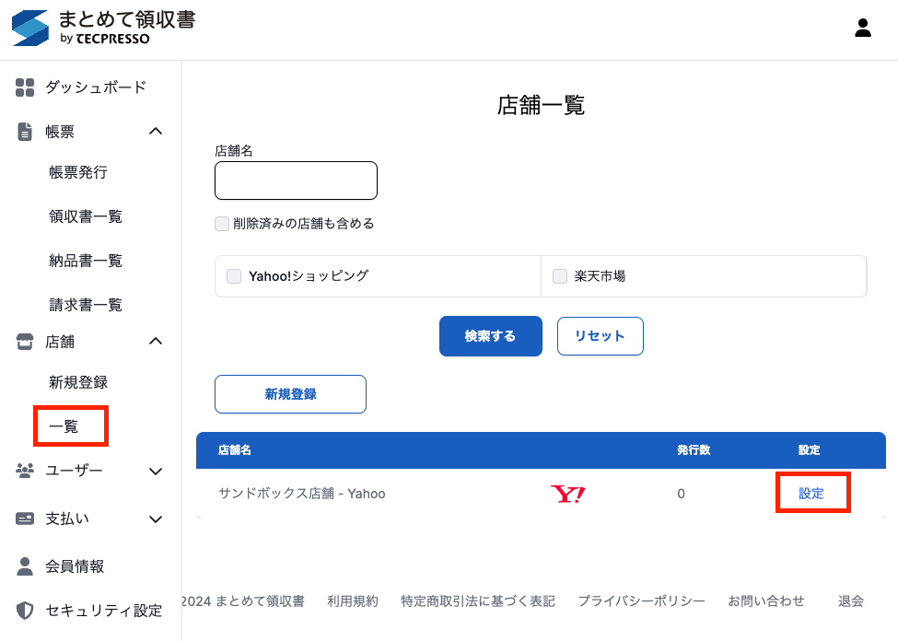This screenshot has height=641, width=898.
Task: Click the Yahoo! logo in store row
Action: click(x=568, y=495)
